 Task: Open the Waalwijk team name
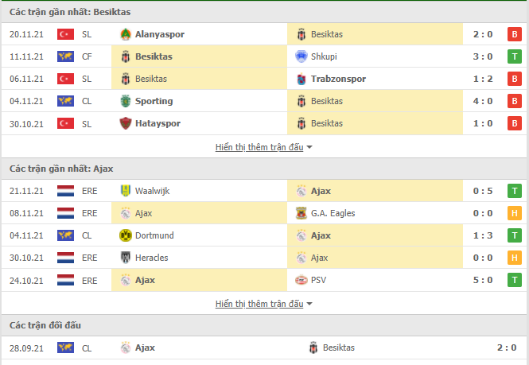(152, 191)
